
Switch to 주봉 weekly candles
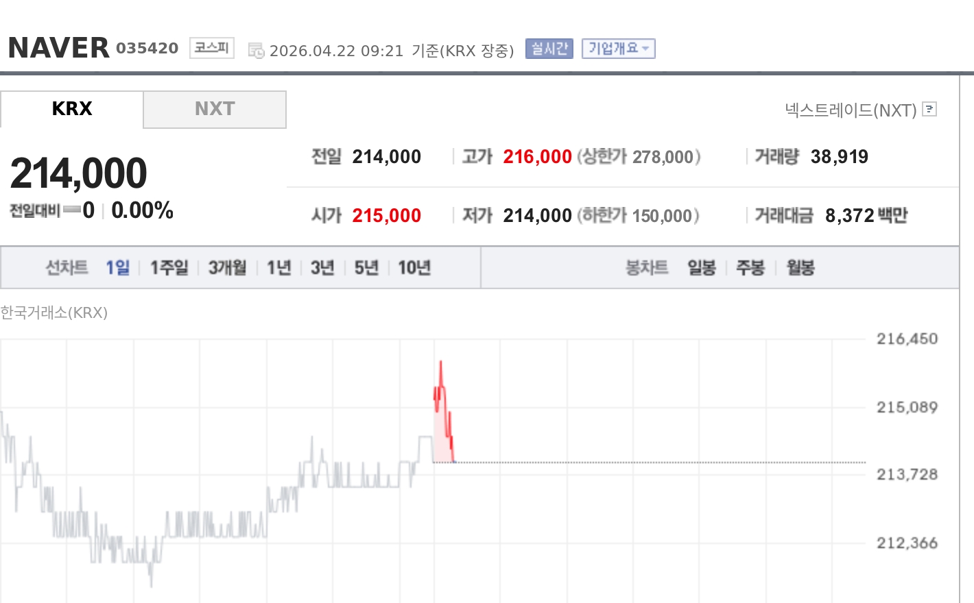pos(750,268)
